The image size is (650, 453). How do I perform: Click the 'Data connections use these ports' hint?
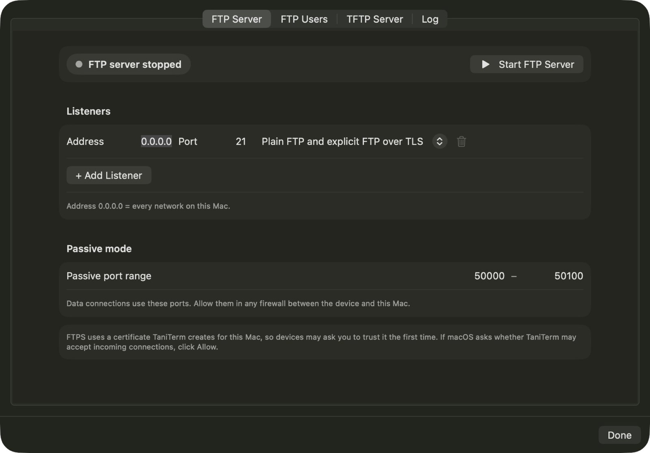[x=238, y=304]
